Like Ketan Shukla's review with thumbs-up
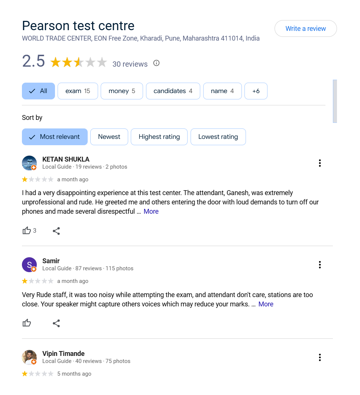The height and width of the screenshot is (395, 360). coord(27,231)
